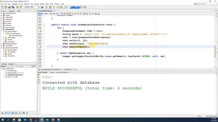Image resolution: width=218 pixels, height=122 pixels.
Task: Open the File menu
Action: tap(2, 4)
